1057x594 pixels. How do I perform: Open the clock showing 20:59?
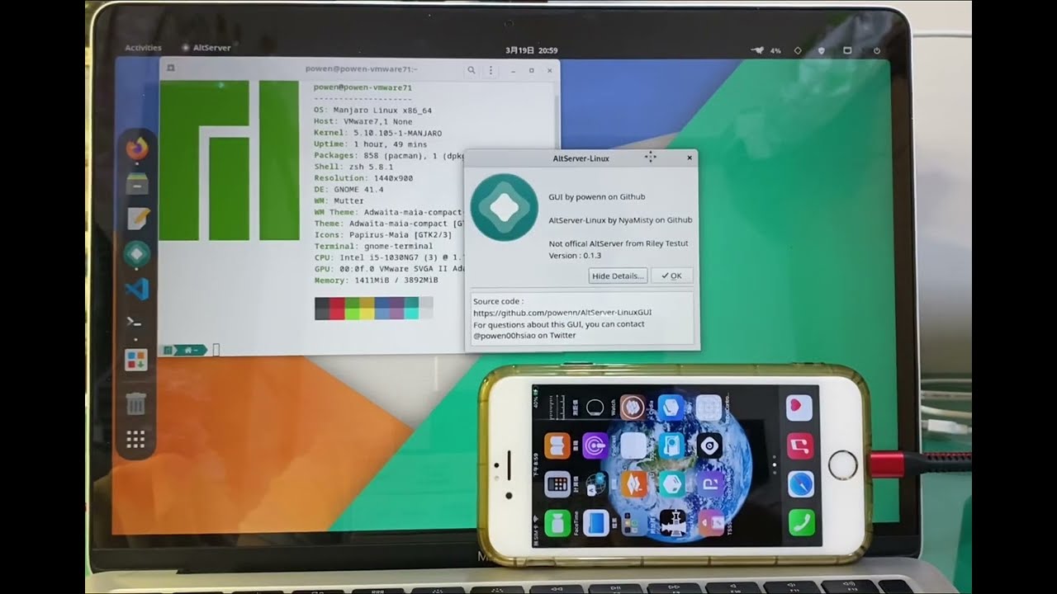click(530, 50)
